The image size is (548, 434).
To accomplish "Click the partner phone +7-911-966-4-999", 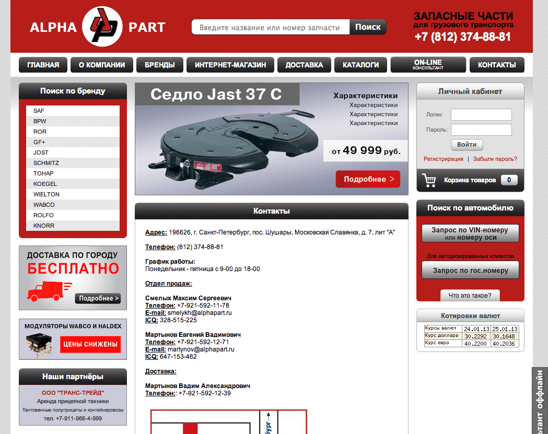I will [79, 418].
